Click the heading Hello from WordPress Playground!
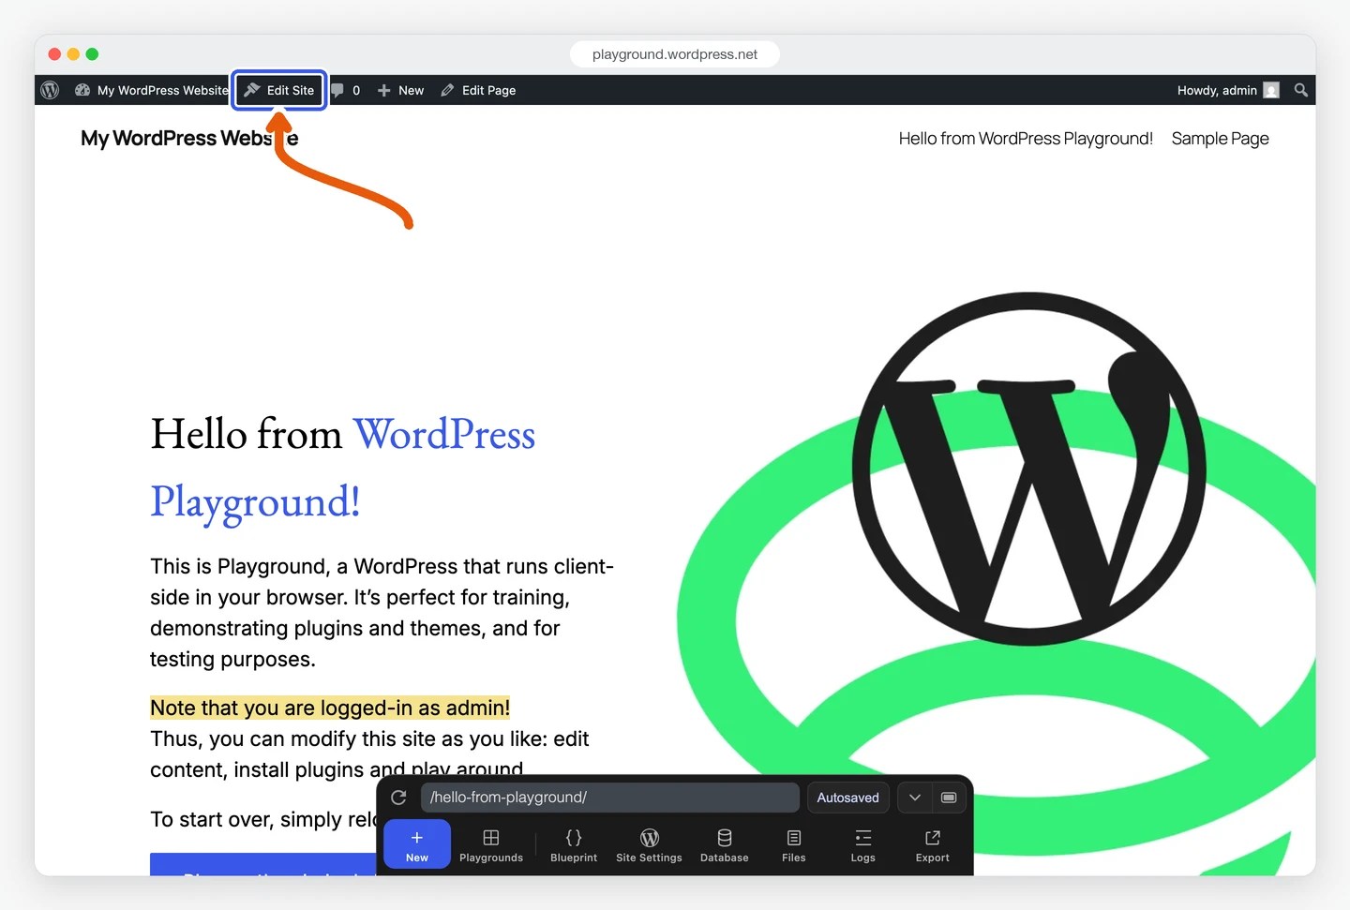The width and height of the screenshot is (1350, 910). point(343,468)
